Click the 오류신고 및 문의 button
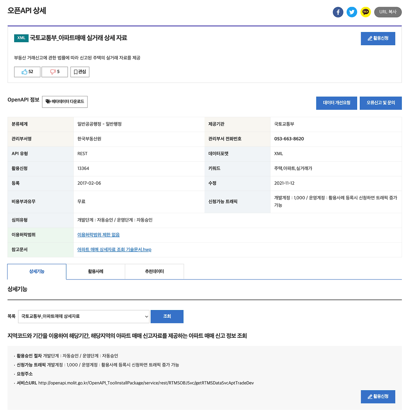The image size is (412, 416). tap(381, 103)
